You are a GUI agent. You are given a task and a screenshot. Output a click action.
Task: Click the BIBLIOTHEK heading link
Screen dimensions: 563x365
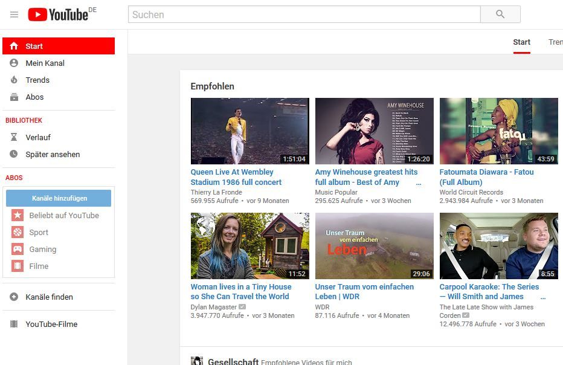[24, 120]
